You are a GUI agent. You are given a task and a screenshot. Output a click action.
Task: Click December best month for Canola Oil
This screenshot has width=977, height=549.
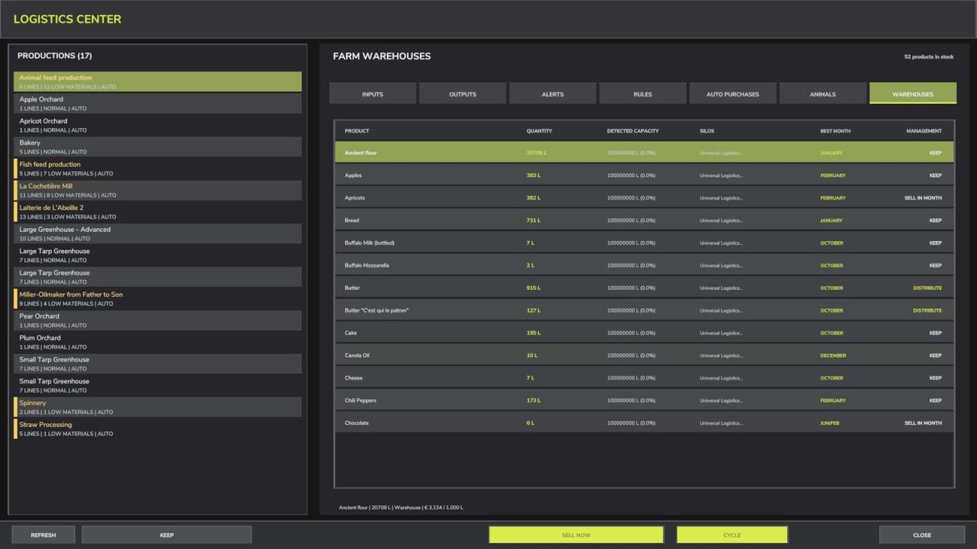833,355
